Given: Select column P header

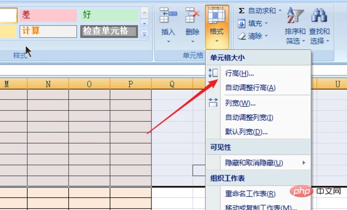Looking at the screenshot, I should click(131, 84).
